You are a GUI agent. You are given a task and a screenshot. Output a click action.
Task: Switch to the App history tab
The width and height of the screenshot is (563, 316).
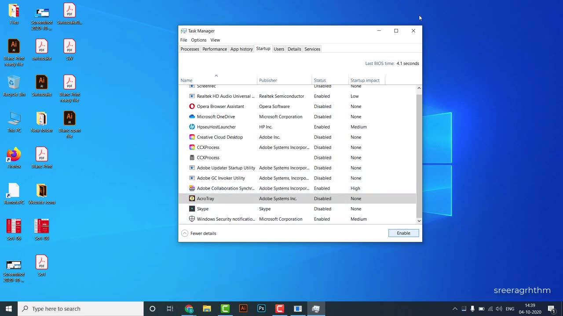point(241,49)
